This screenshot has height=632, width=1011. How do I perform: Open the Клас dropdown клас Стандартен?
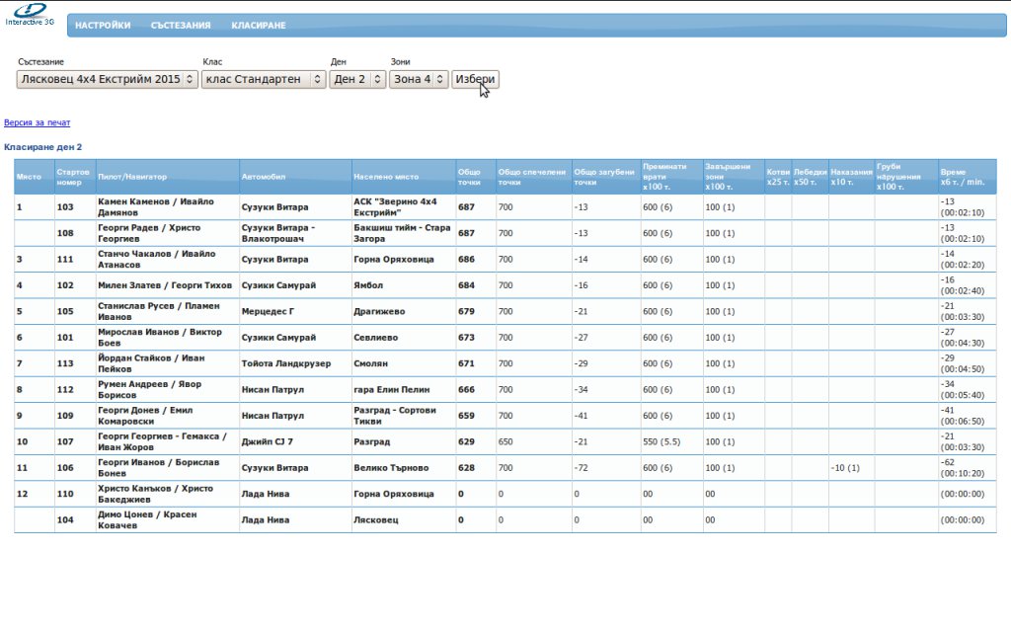(x=264, y=79)
